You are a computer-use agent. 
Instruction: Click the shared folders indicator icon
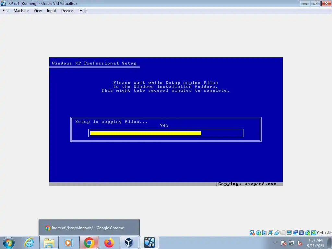283,233
